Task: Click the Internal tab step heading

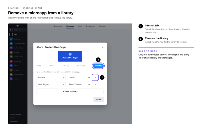Action: [x=152, y=25]
